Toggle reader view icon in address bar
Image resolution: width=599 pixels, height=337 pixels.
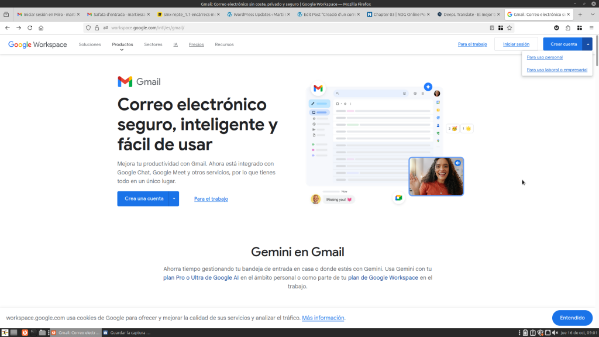492,27
